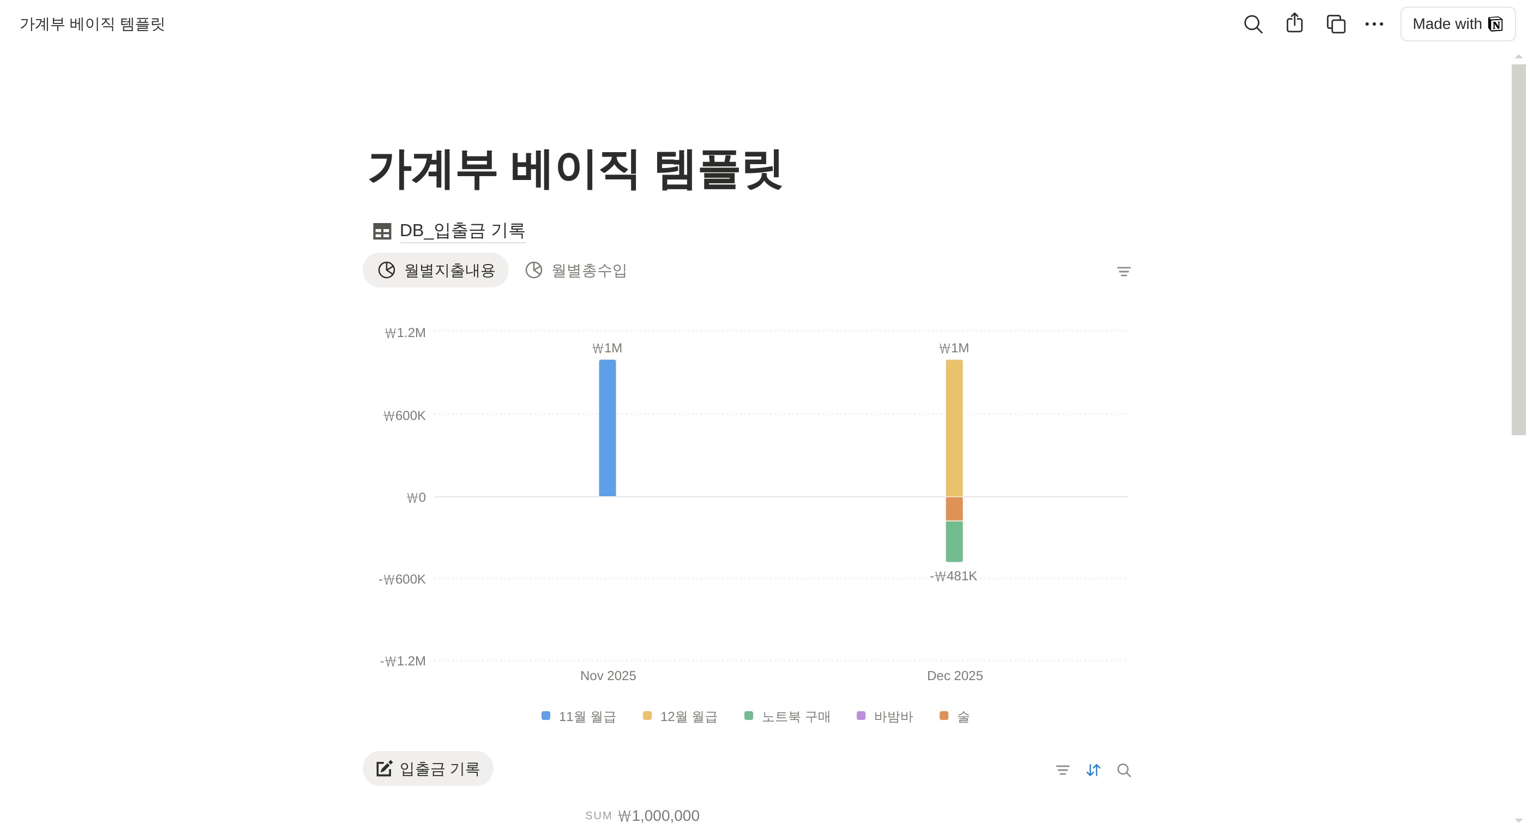The width and height of the screenshot is (1527, 829).
Task: Click the yellow 12월 월급 color swatch
Action: coord(647,716)
